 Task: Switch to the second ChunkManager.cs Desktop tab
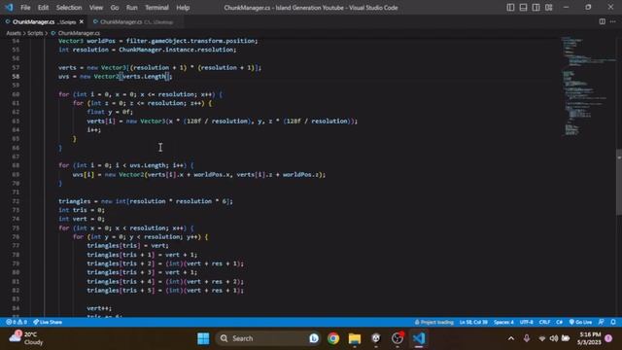(136, 21)
